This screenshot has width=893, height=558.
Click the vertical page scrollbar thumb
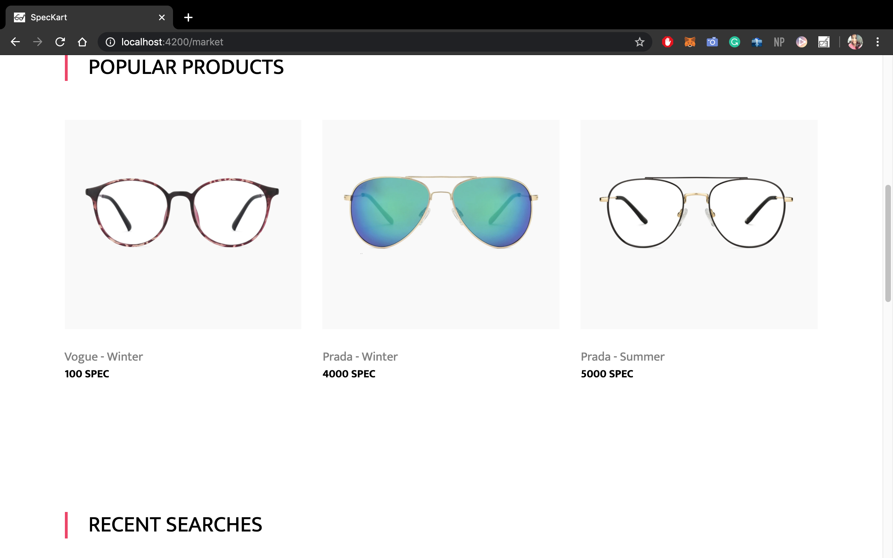(888, 243)
